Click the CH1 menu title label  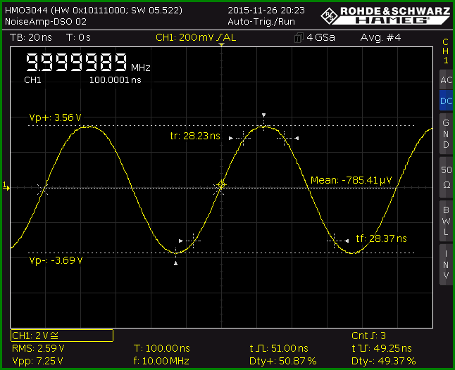tap(446, 51)
